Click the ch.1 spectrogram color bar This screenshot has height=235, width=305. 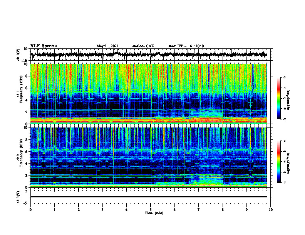(278, 98)
